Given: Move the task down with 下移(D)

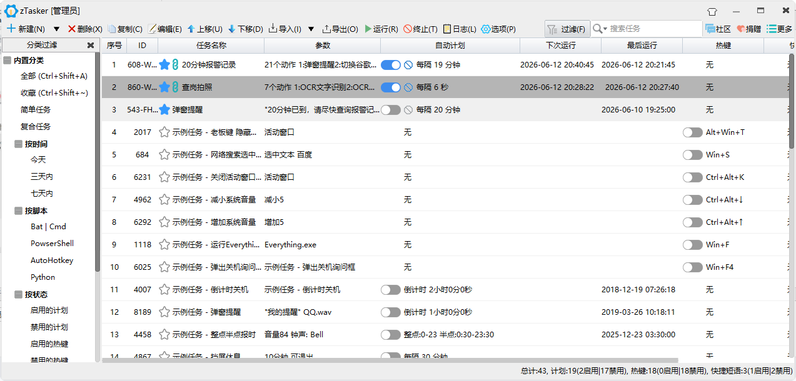Looking at the screenshot, I should click(246, 29).
